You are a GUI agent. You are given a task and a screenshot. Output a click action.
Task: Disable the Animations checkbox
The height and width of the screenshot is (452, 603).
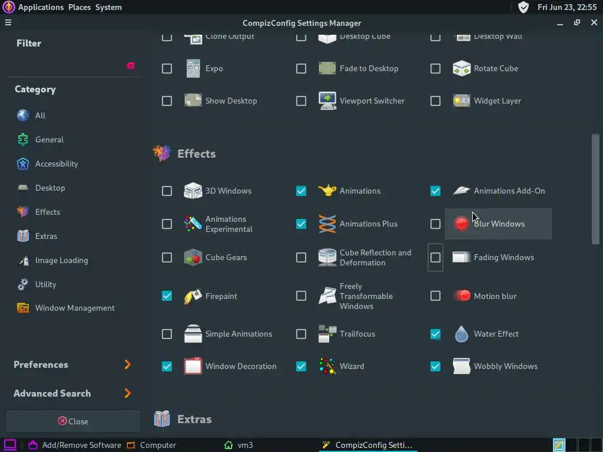[x=301, y=191]
